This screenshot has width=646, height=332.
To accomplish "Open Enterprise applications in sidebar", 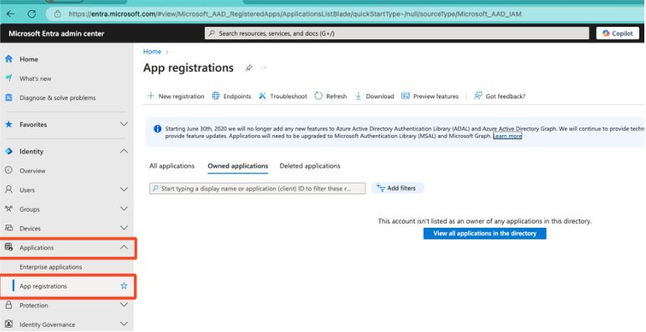I will coord(51,267).
